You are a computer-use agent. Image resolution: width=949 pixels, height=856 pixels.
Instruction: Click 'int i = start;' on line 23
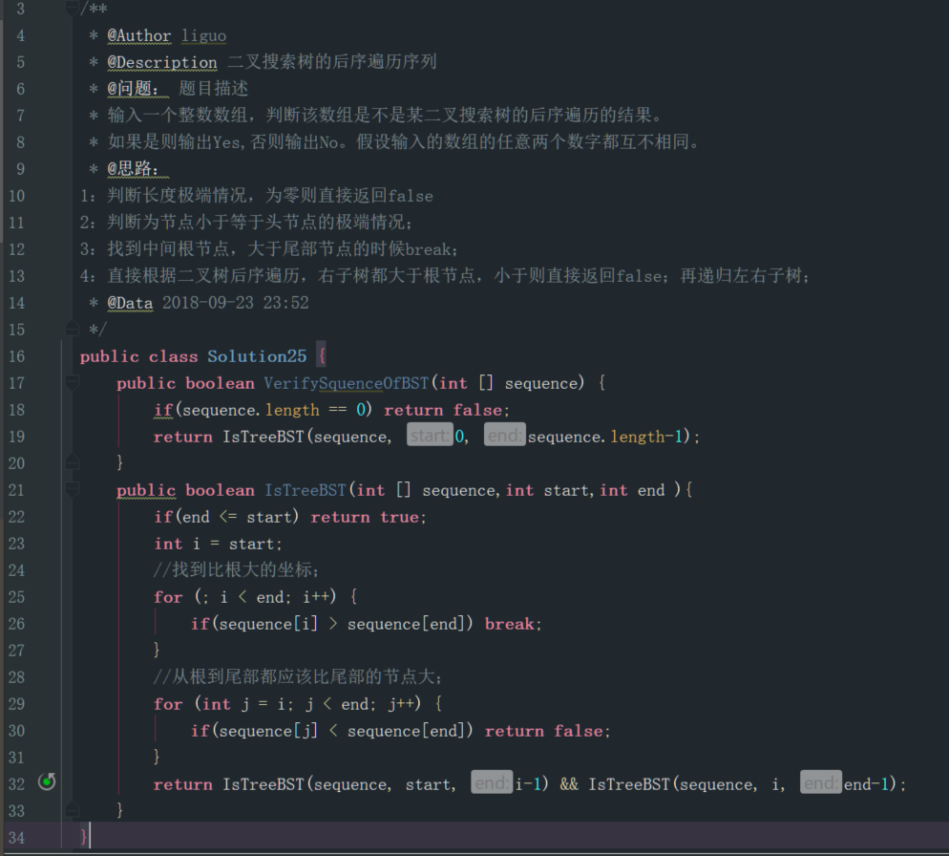click(218, 544)
